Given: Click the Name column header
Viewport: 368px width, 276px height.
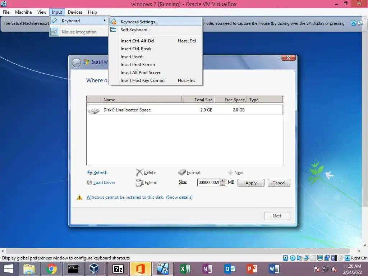Looking at the screenshot, I should tap(141, 100).
